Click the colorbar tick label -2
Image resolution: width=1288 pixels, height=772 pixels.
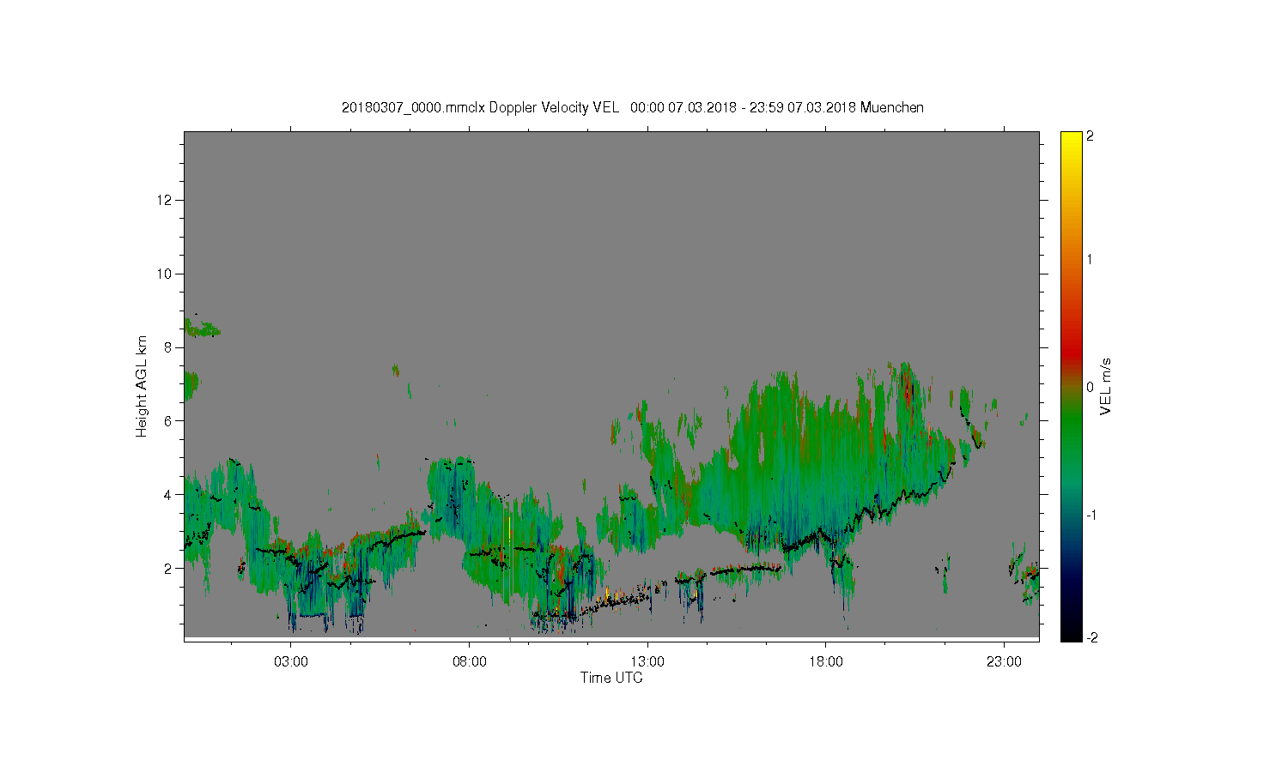click(x=1091, y=637)
